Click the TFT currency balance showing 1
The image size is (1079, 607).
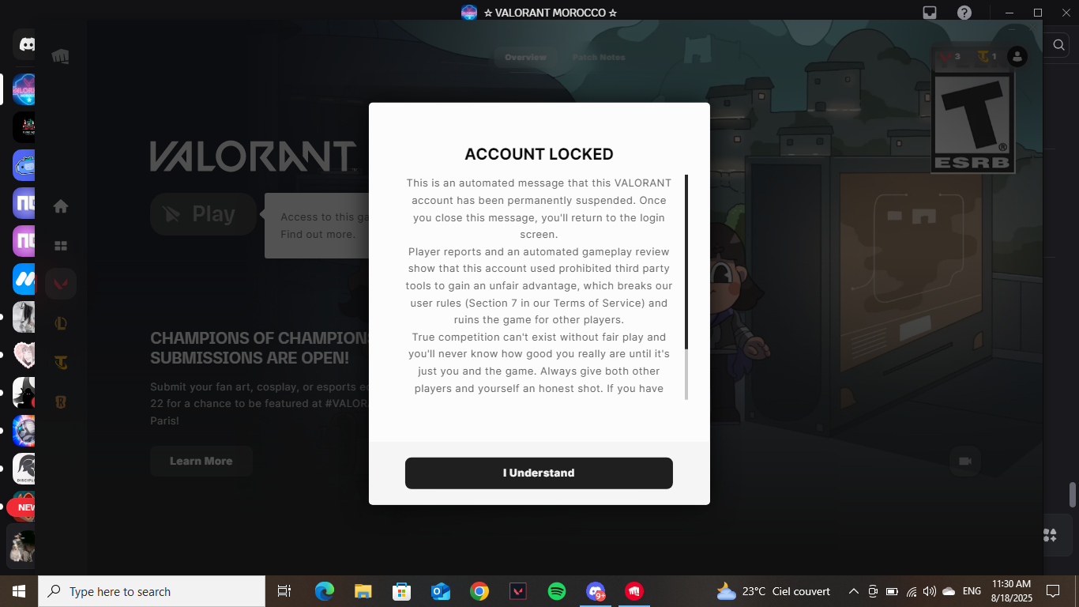tap(987, 56)
